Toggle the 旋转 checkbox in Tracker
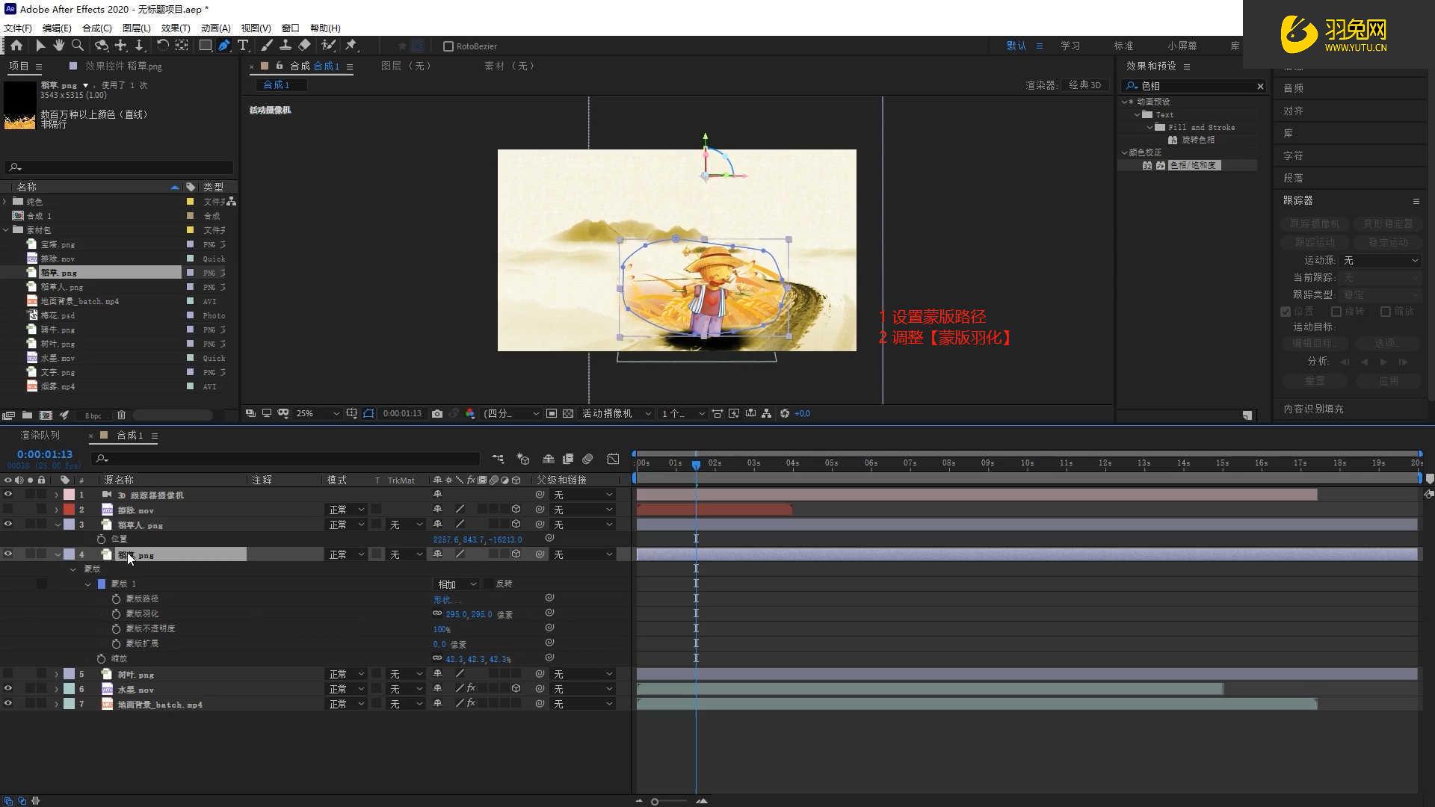The image size is (1435, 807). point(1336,312)
